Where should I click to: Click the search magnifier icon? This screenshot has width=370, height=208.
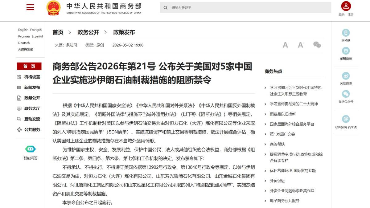[x=166, y=8]
